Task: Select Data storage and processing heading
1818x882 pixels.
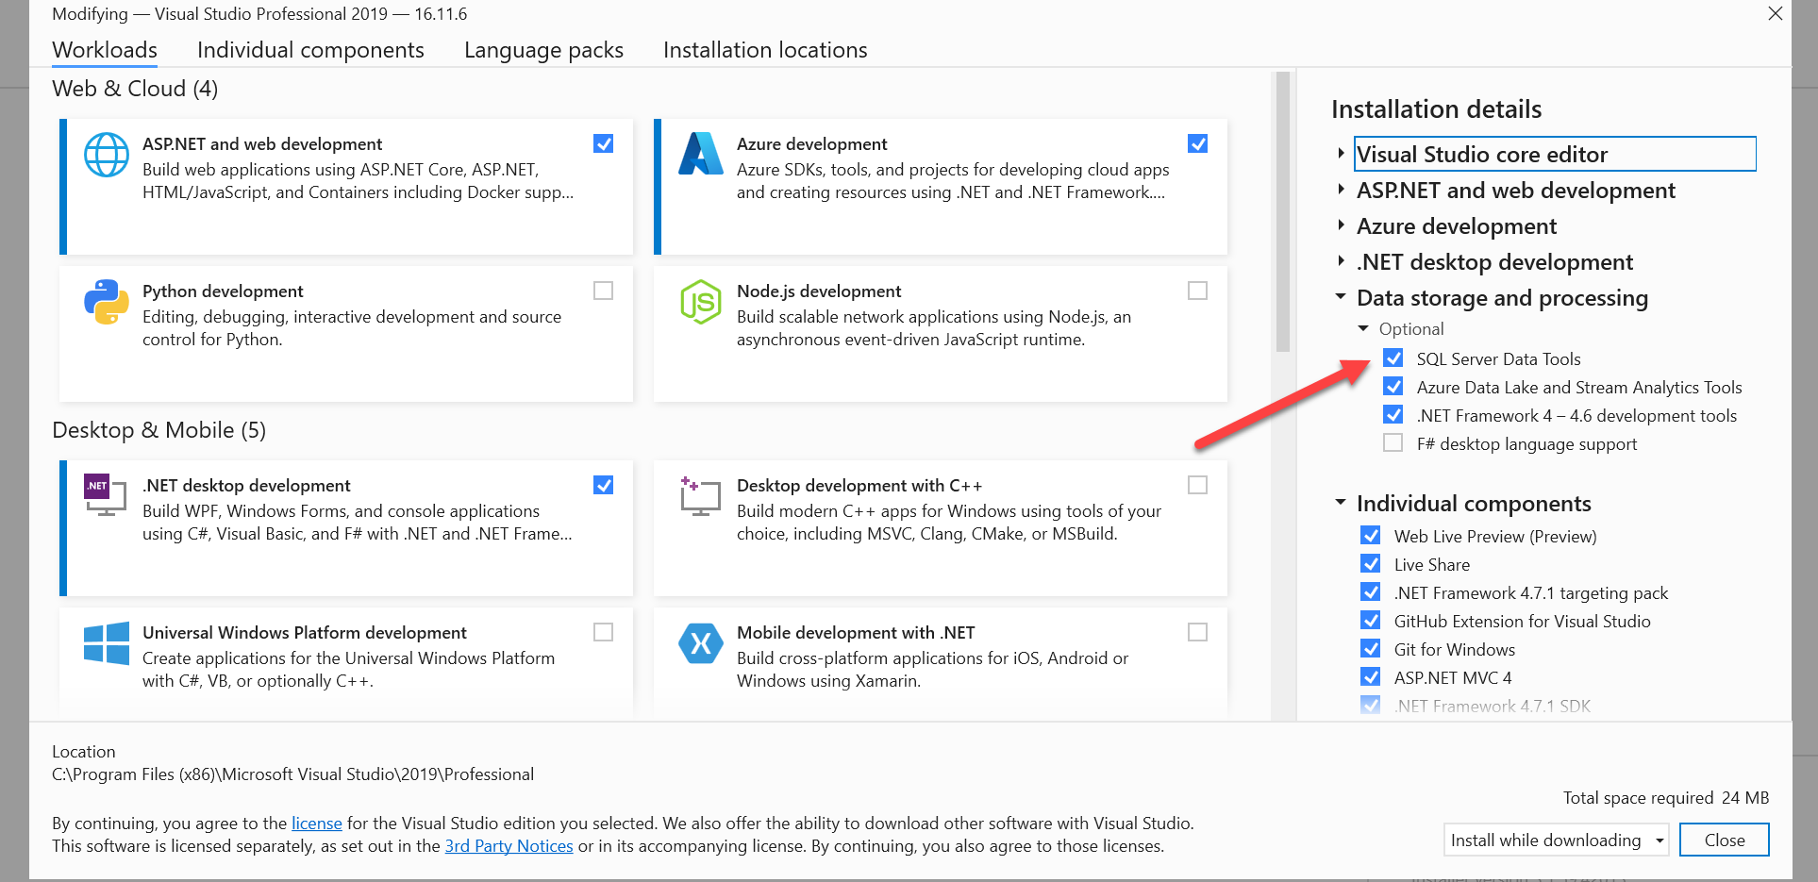Action: (1502, 298)
